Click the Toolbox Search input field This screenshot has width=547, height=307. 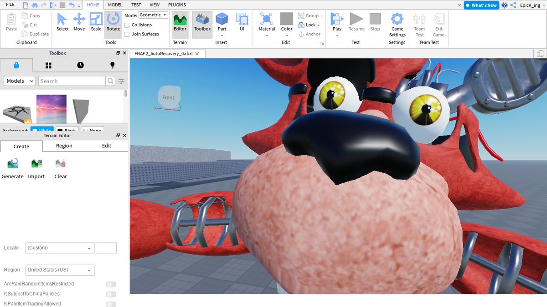[72, 81]
